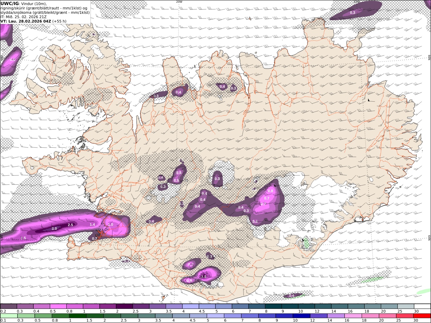Click the '0.2' label under the top legend row
This screenshot has height=323, width=431.
click(x=3, y=311)
